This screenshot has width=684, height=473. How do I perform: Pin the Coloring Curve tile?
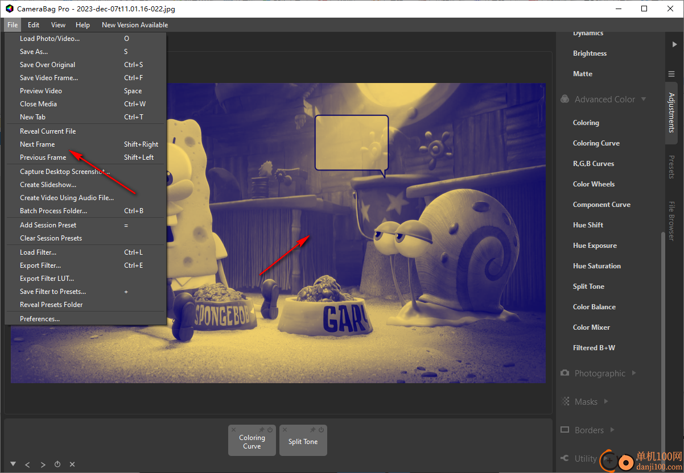(x=262, y=430)
